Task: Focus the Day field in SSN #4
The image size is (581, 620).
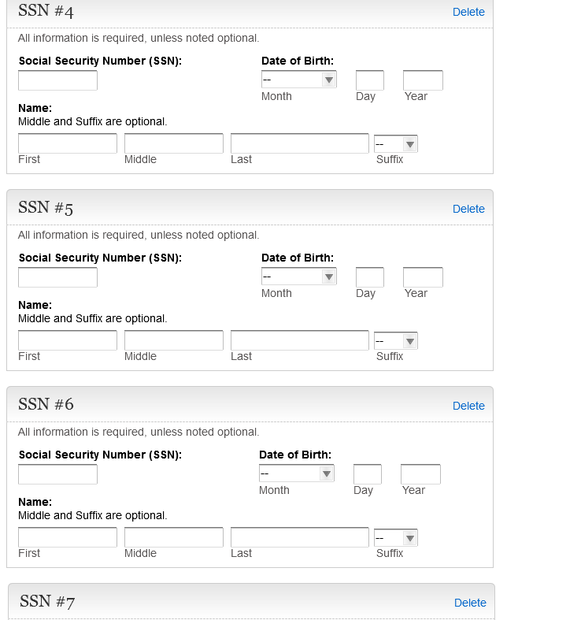Action: 369,80
